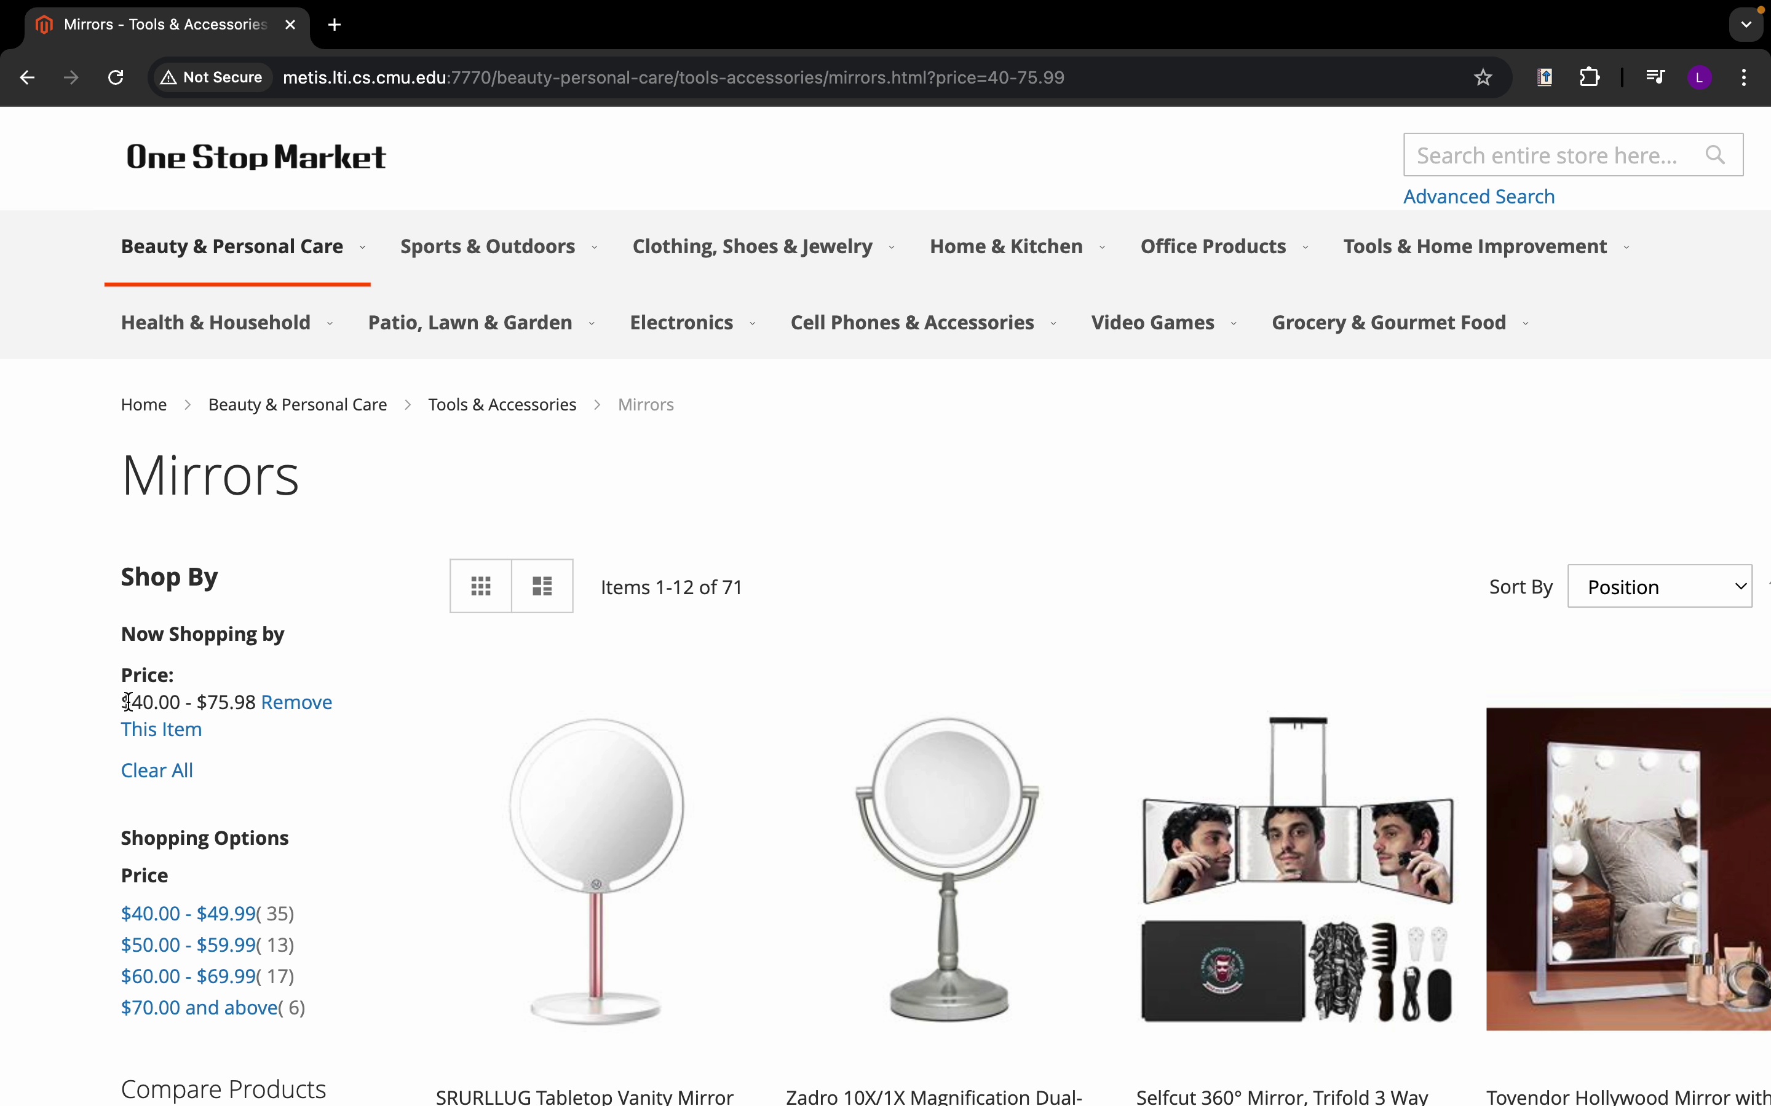
Task: Click Clear All filters link
Action: (x=157, y=771)
